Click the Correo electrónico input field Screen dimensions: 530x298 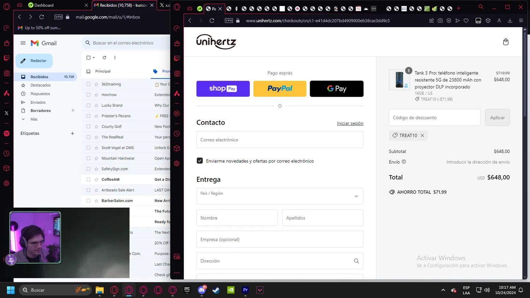pos(280,140)
